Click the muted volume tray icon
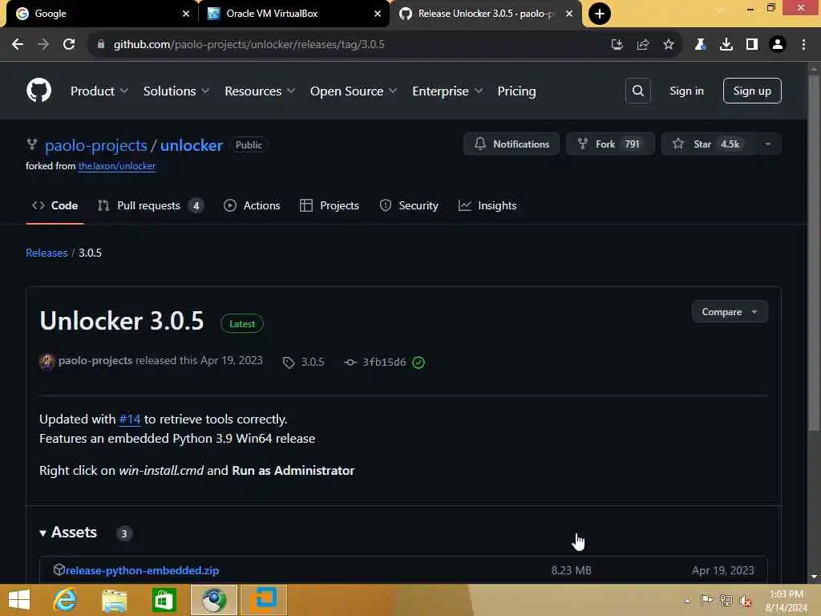This screenshot has width=821, height=616. pos(746,601)
